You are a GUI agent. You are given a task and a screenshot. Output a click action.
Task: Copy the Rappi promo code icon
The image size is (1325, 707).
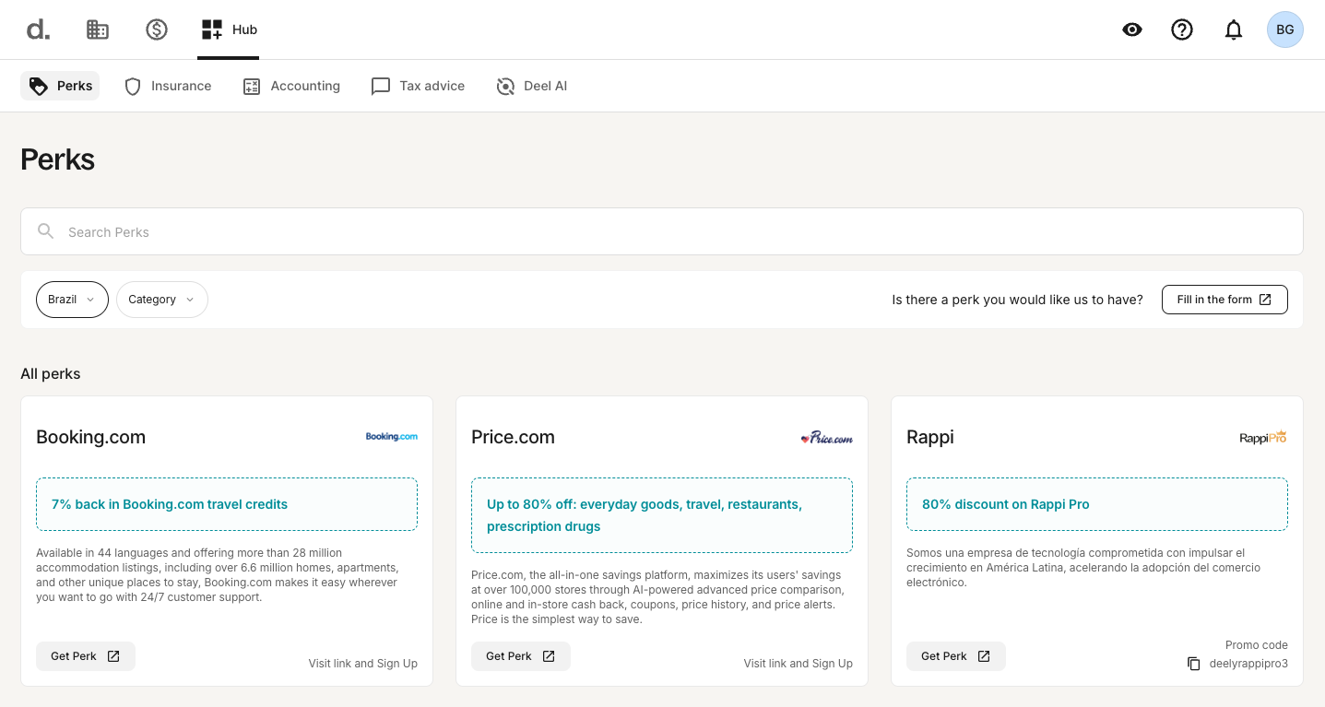click(1194, 664)
